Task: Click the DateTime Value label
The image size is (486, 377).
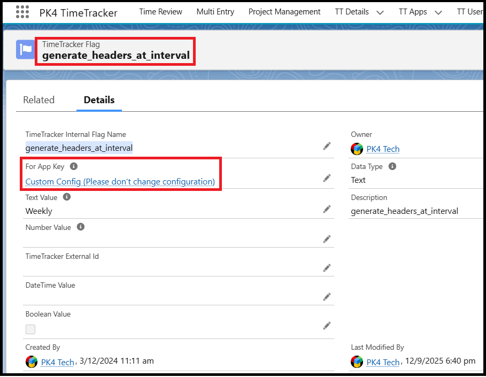Action: tap(50, 285)
